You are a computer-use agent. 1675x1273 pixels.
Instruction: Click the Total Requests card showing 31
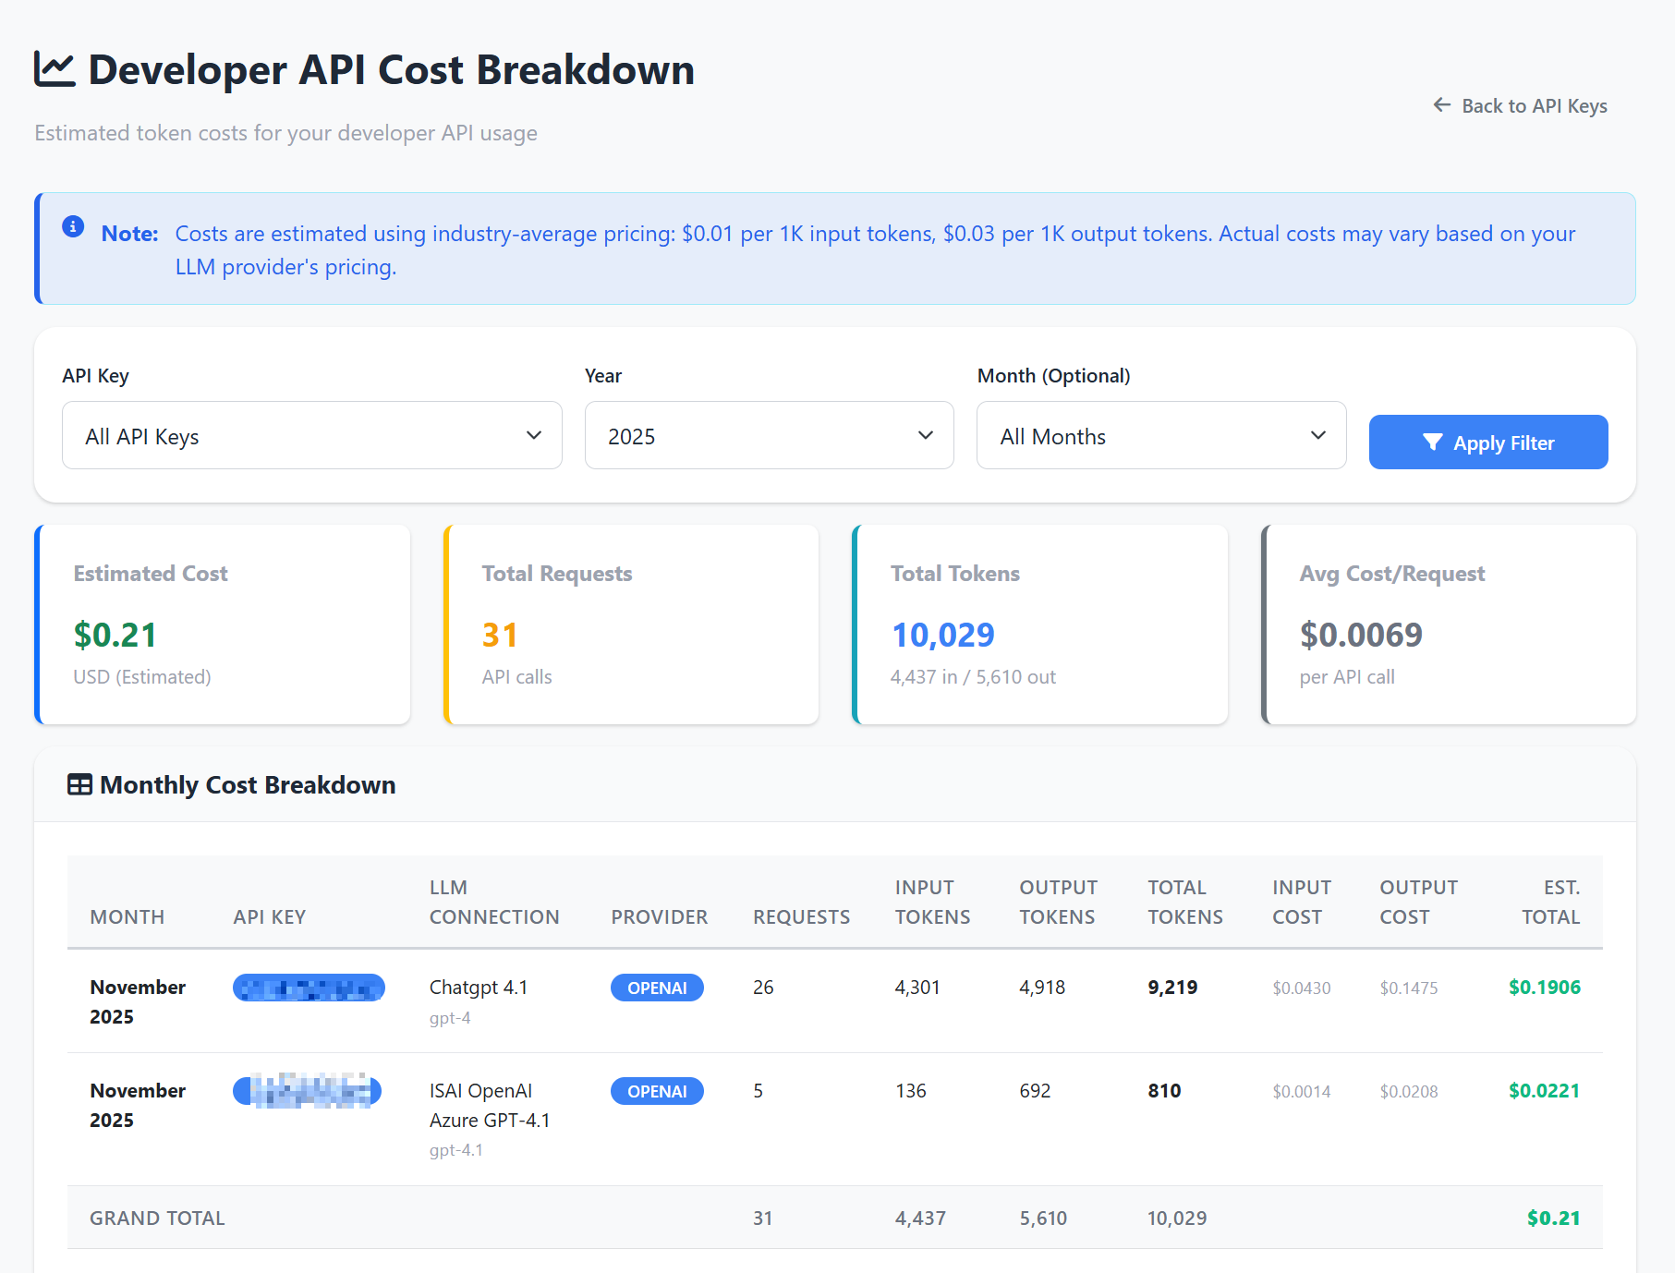click(631, 624)
